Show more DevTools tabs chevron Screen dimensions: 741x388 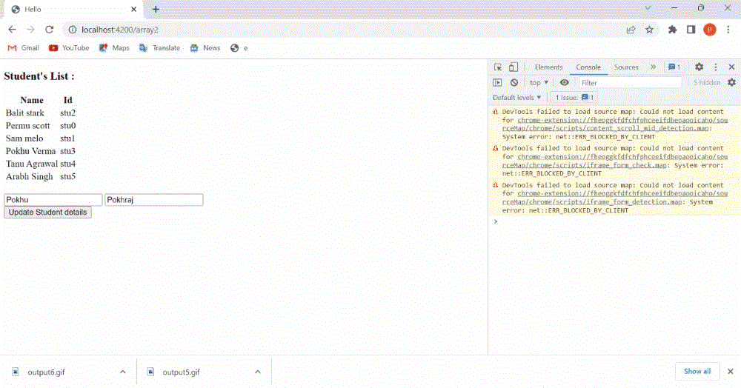pos(653,67)
